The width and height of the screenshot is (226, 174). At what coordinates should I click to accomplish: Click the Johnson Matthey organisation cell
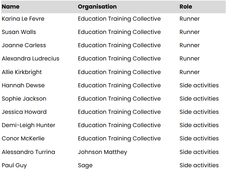click(x=102, y=152)
